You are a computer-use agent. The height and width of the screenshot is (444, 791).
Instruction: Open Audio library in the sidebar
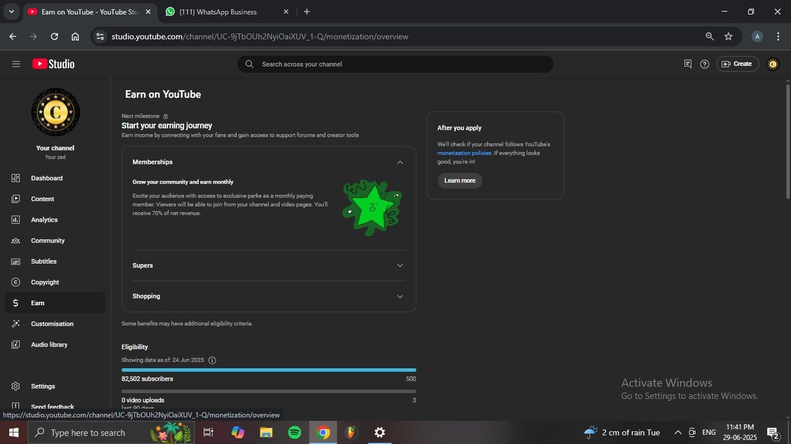[56, 345]
